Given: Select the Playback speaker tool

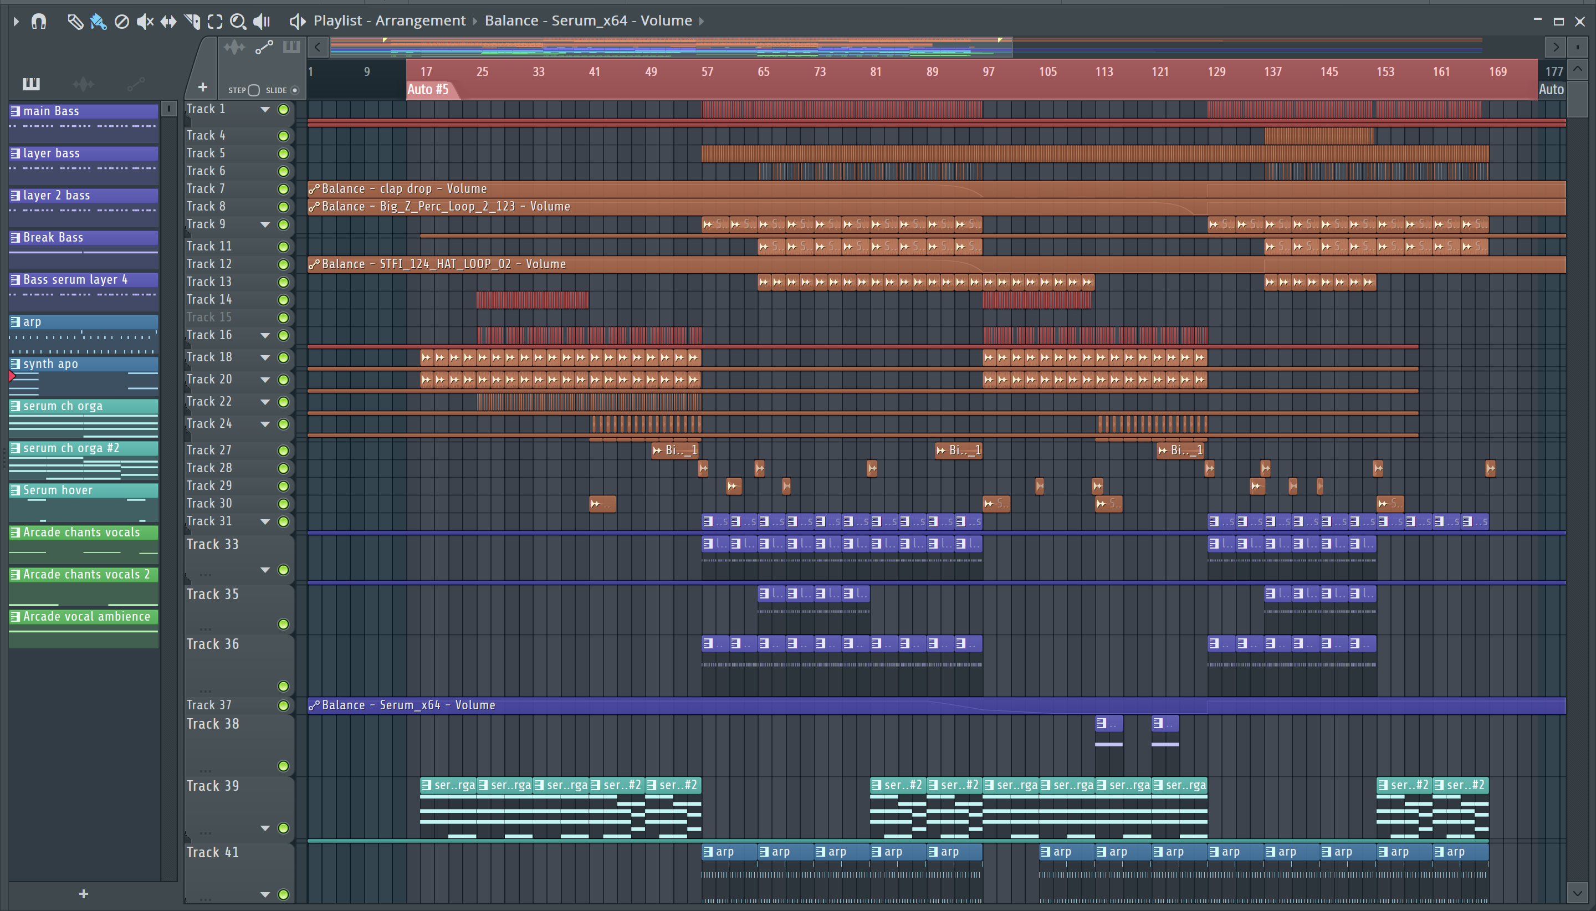Looking at the screenshot, I should click(262, 22).
